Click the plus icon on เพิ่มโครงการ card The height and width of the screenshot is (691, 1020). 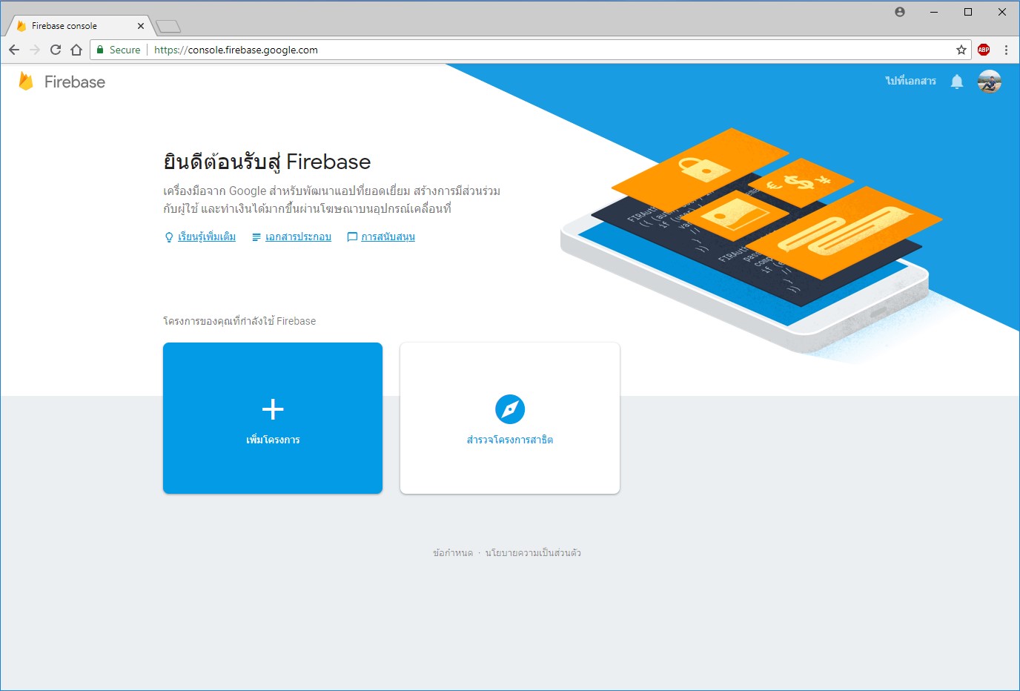coord(273,407)
